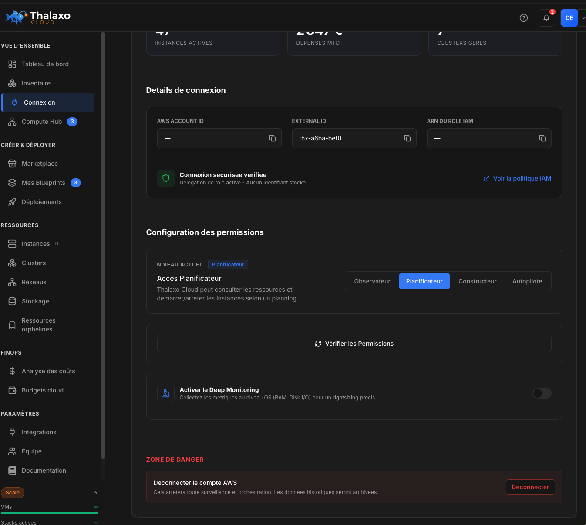Image resolution: width=586 pixels, height=525 pixels.
Task: Click the green shield security icon
Action: [x=166, y=178]
